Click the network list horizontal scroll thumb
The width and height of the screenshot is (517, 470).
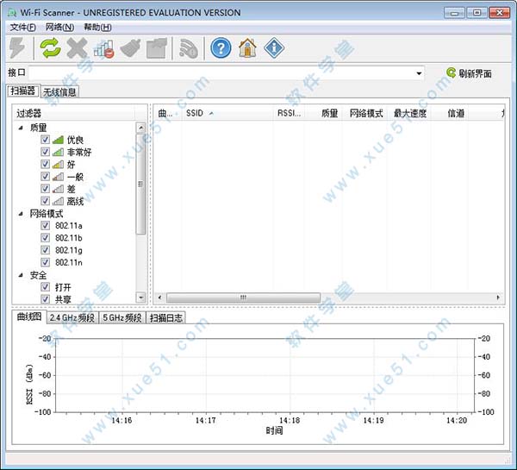(x=243, y=298)
